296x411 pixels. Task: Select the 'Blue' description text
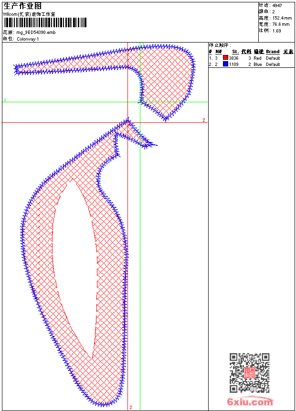coord(257,64)
